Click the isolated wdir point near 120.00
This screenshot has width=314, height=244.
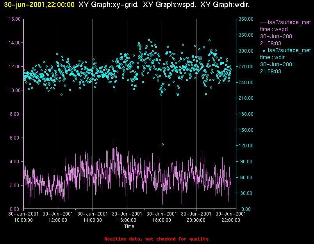[162, 145]
